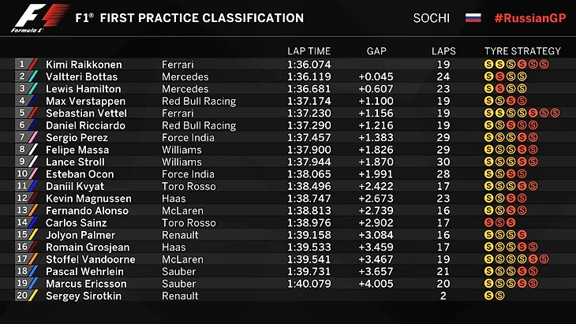Screen dimensions: 576x324
Task: Click first tyre icon in Raikkonen's row
Action: coord(488,65)
